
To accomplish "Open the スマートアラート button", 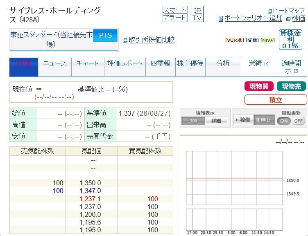I will 175,14.
